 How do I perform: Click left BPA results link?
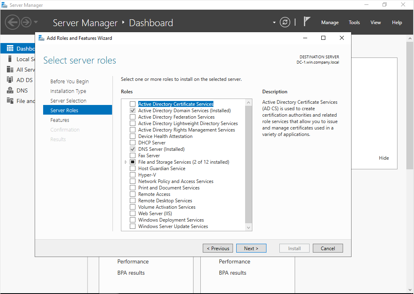pyautogui.click(x=131, y=273)
